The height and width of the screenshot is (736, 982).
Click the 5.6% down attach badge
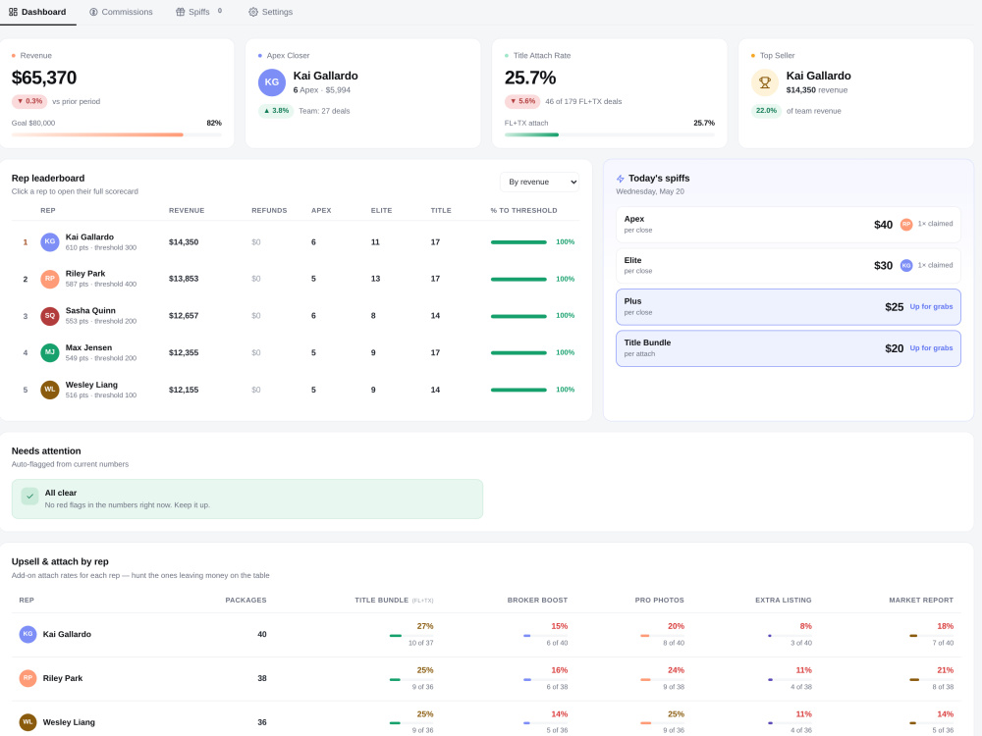522,101
